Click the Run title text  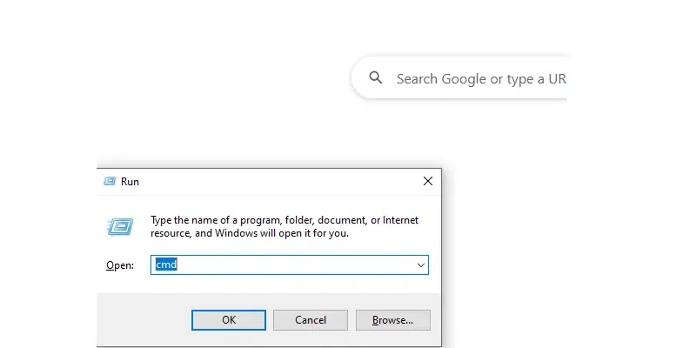[x=130, y=182]
